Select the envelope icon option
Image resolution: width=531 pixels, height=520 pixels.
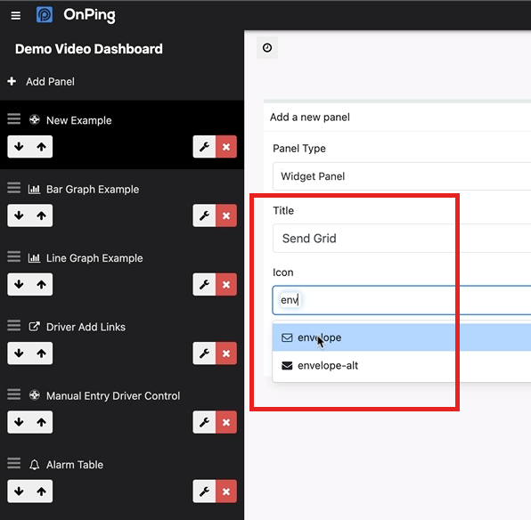point(402,337)
